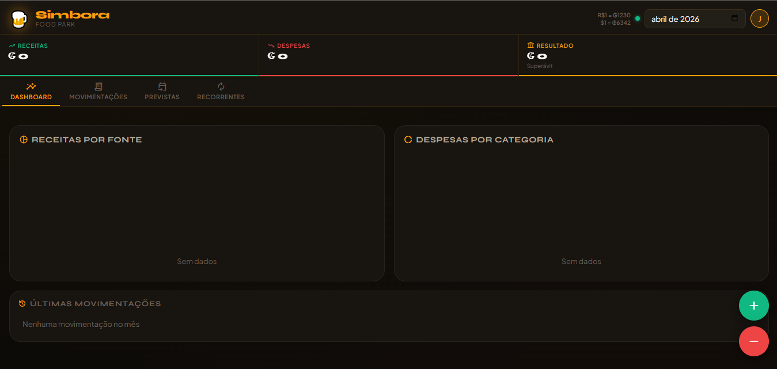The height and width of the screenshot is (369, 777).
Task: Click the Despesas trend icon
Action: point(270,46)
